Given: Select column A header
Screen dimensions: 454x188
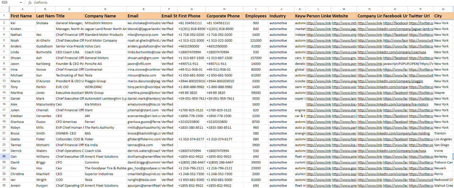Looking at the screenshot, I should [23, 9].
